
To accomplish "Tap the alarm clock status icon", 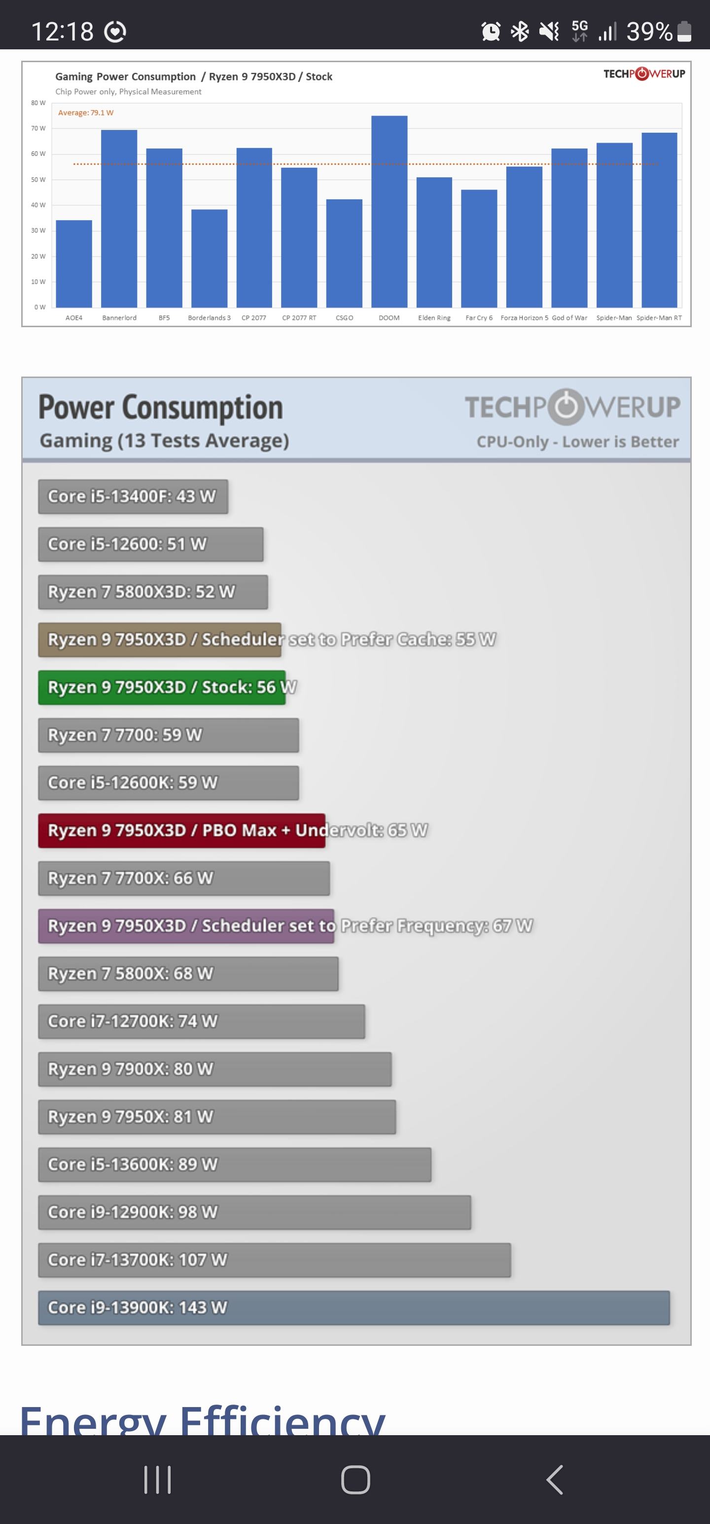I will tap(491, 31).
